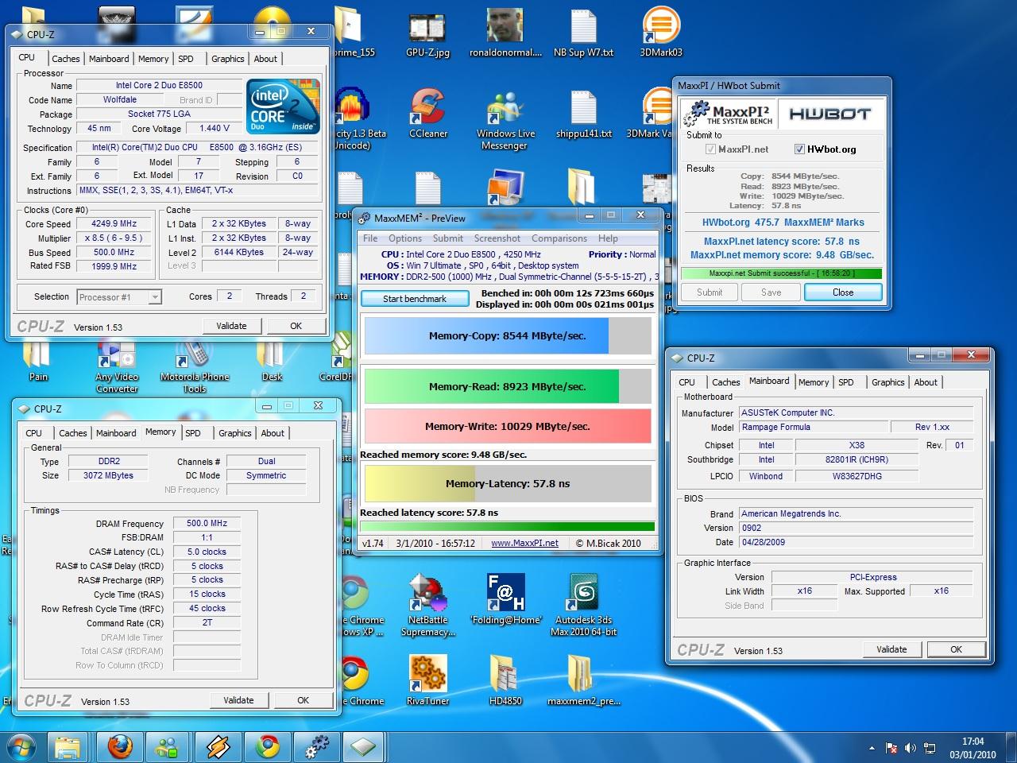
Task: Open the shippu141.txt file
Action: (x=583, y=114)
